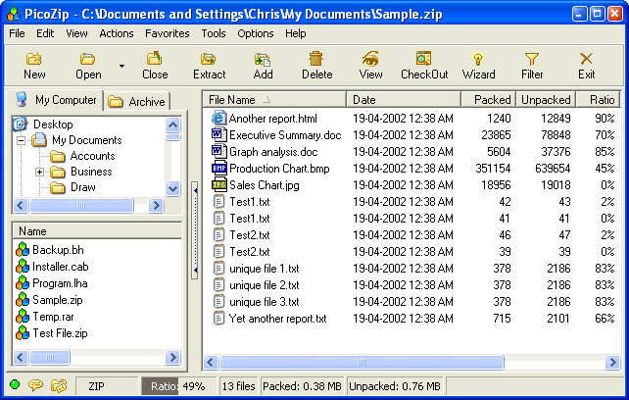Click folder tree scroll down arrow
This screenshot has height=400, width=629.
172,188
